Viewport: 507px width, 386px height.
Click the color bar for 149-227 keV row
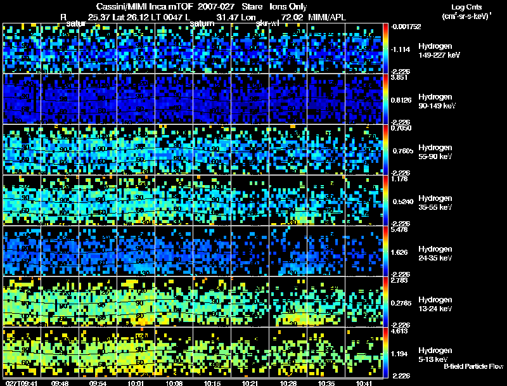385,48
